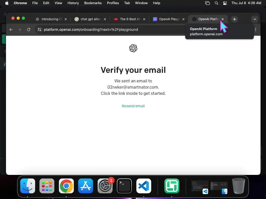Open the Tab menu
The width and height of the screenshot is (266, 199).
pos(127,3)
